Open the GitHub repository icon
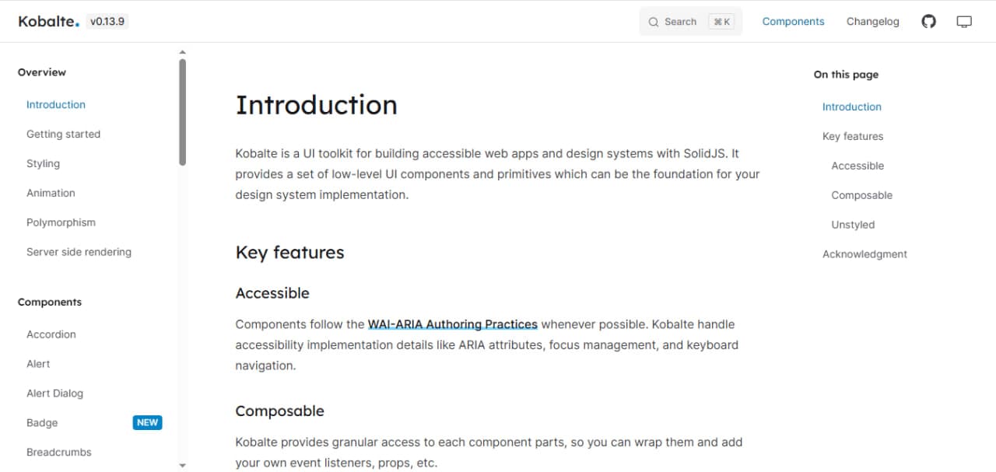This screenshot has width=996, height=472. pos(928,22)
